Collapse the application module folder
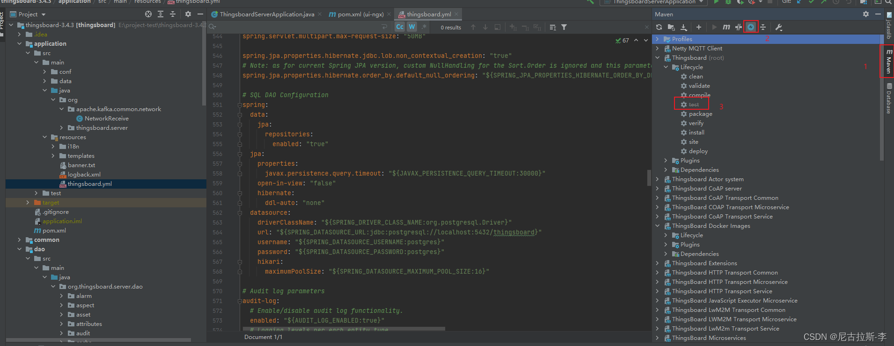 click(x=19, y=44)
